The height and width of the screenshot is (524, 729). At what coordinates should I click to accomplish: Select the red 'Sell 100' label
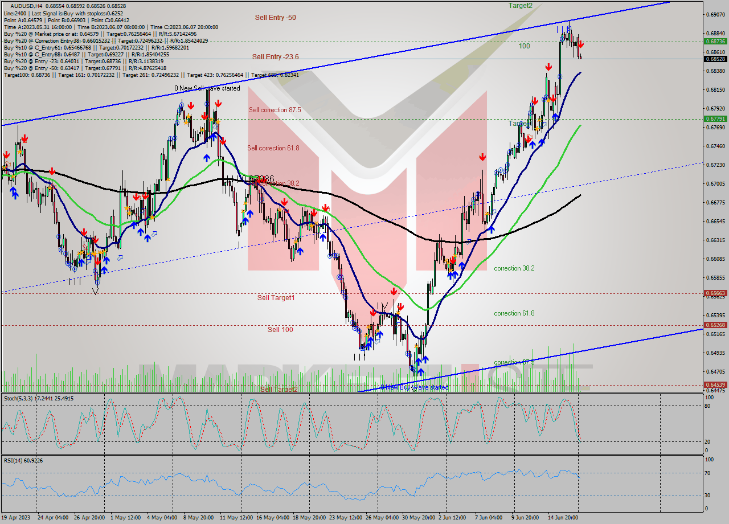click(280, 329)
